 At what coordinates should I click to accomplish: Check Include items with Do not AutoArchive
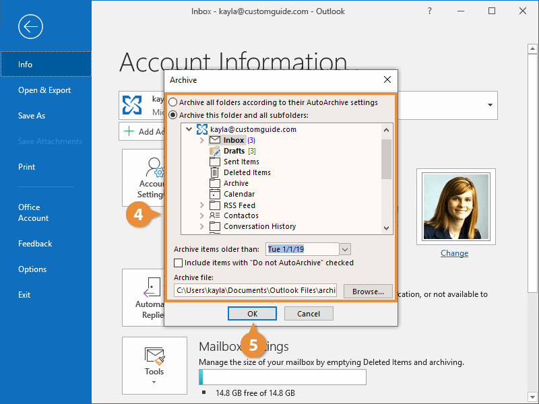pyautogui.click(x=178, y=263)
